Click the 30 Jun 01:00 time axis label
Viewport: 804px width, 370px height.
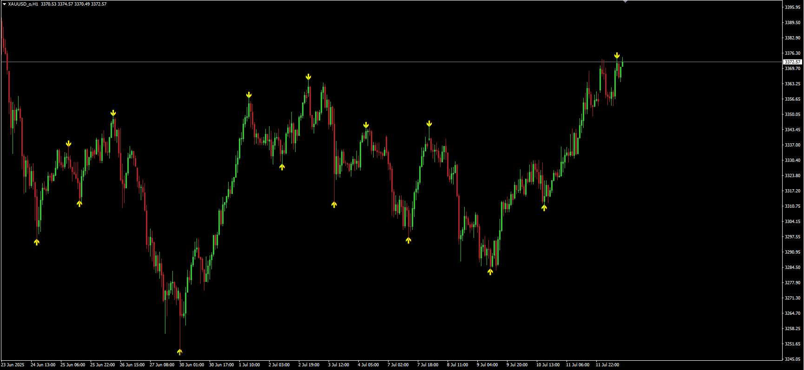[191, 365]
